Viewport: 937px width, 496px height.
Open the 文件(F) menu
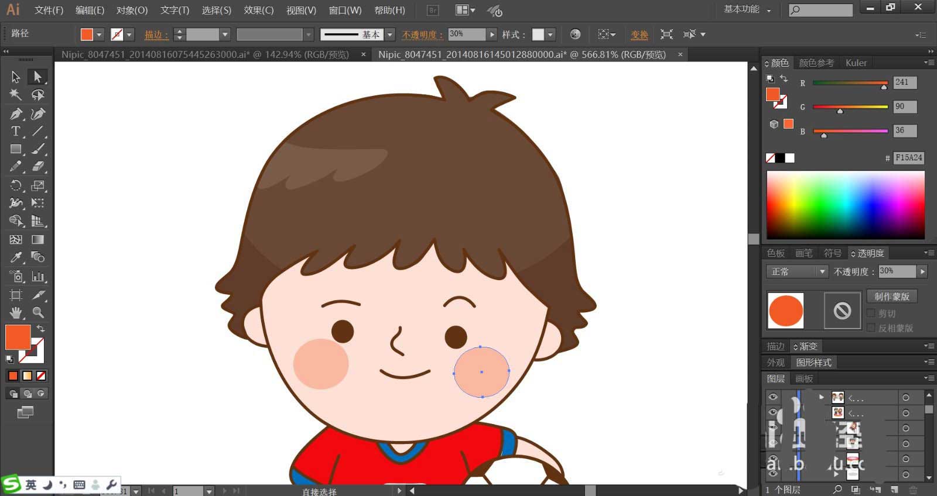tap(49, 10)
